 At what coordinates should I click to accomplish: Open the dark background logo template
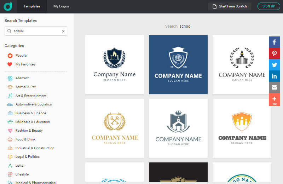[x=178, y=172]
